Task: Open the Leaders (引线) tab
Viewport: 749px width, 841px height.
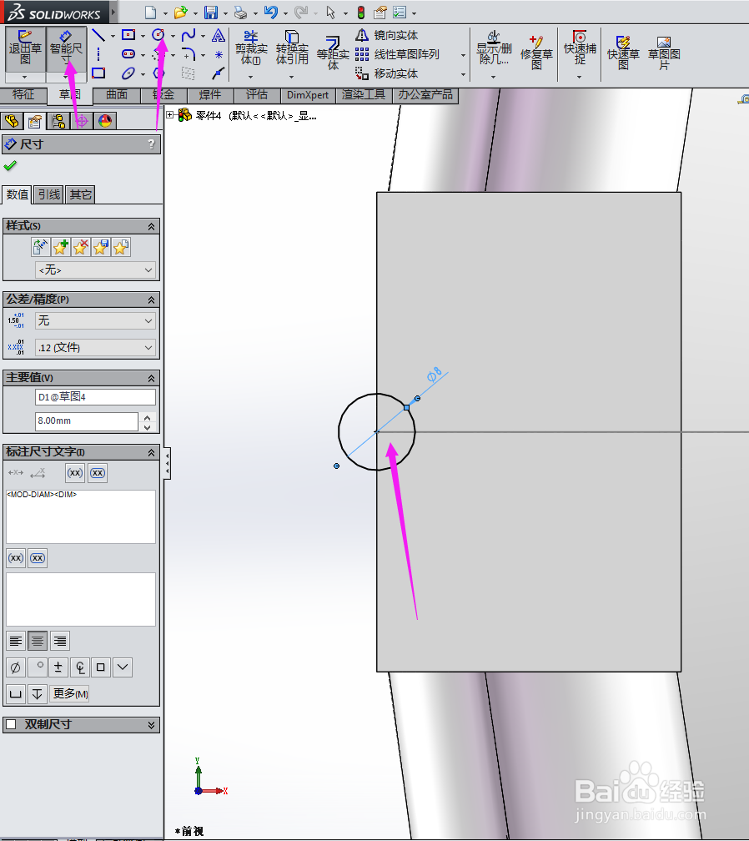Action: click(x=48, y=194)
